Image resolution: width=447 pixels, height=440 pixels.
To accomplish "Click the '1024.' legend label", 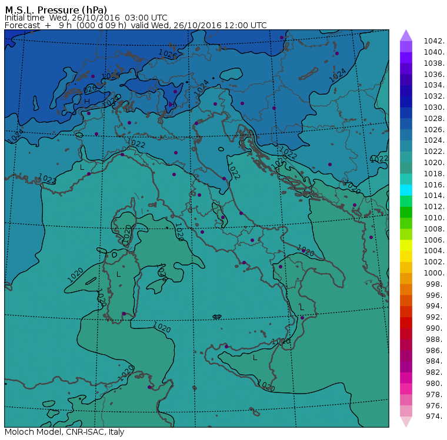I will point(434,140).
